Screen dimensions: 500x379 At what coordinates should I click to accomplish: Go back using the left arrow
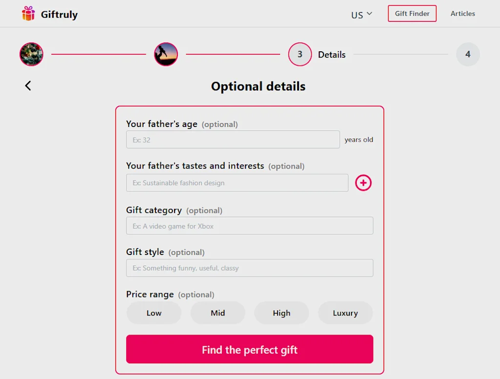pos(28,85)
